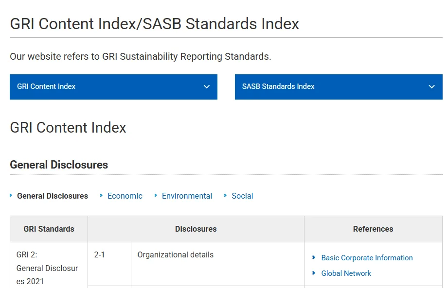
Task: Click the 2-1 disclosure number cell
Action: click(109, 264)
